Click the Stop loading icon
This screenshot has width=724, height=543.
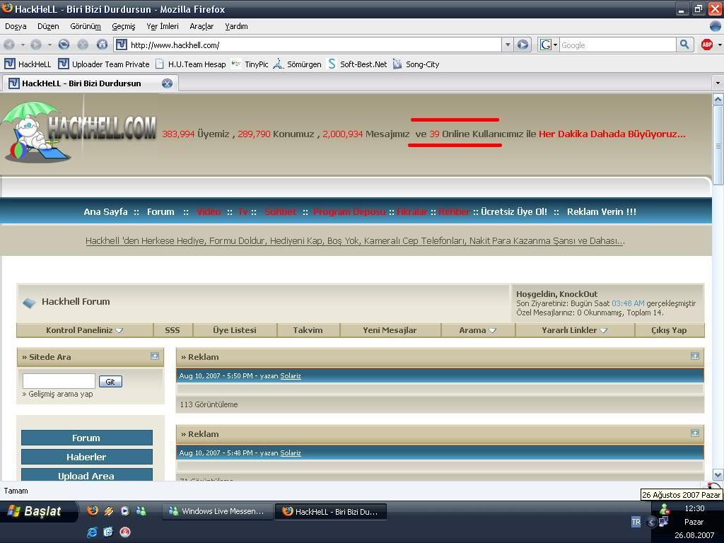pyautogui.click(x=83, y=45)
